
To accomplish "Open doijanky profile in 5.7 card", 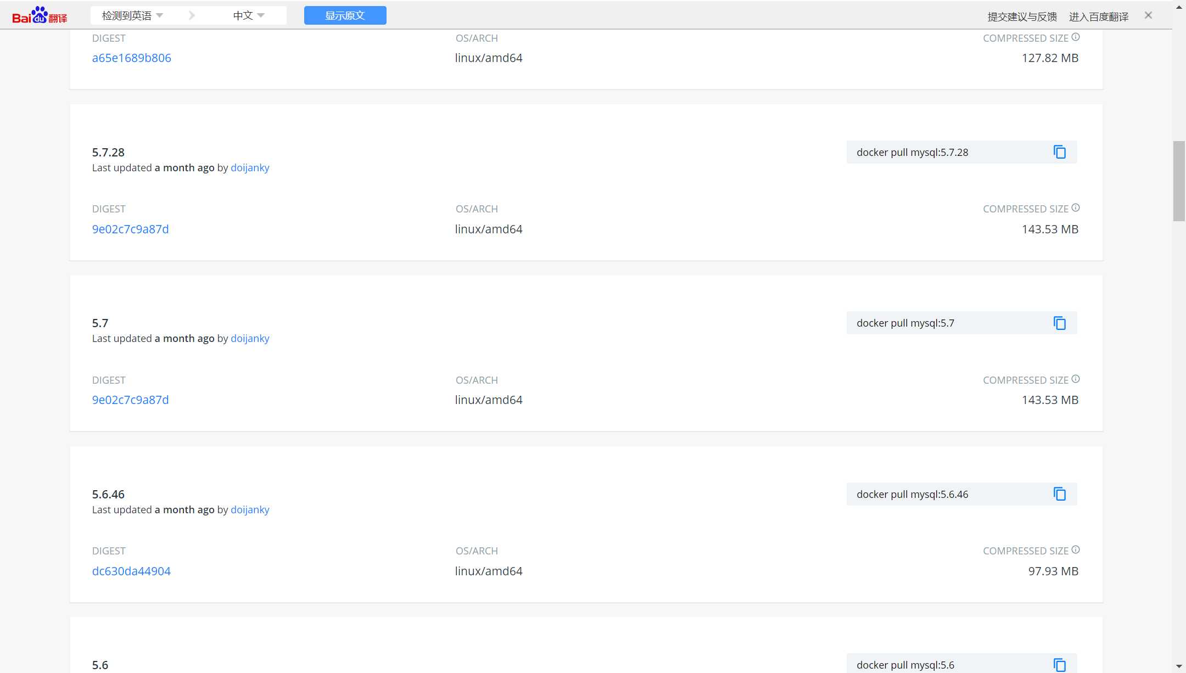I will point(250,339).
